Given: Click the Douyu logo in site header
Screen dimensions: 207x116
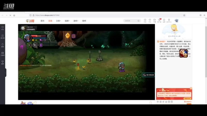Looking at the screenshot, I should pyautogui.click(x=30, y=21).
